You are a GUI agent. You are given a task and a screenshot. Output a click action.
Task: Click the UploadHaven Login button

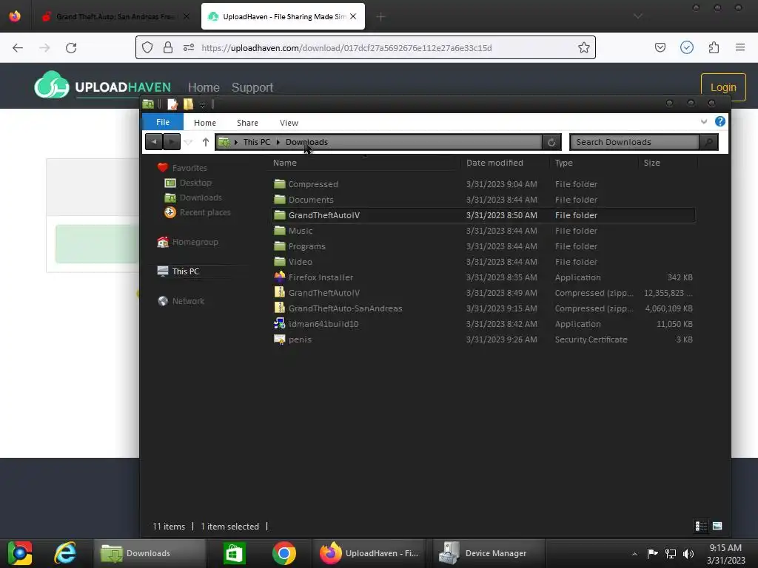(723, 87)
